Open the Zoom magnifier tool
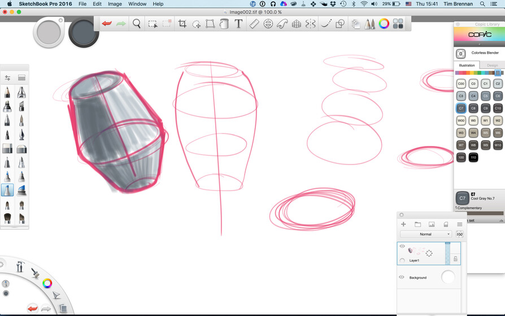The height and width of the screenshot is (316, 505). (x=137, y=24)
